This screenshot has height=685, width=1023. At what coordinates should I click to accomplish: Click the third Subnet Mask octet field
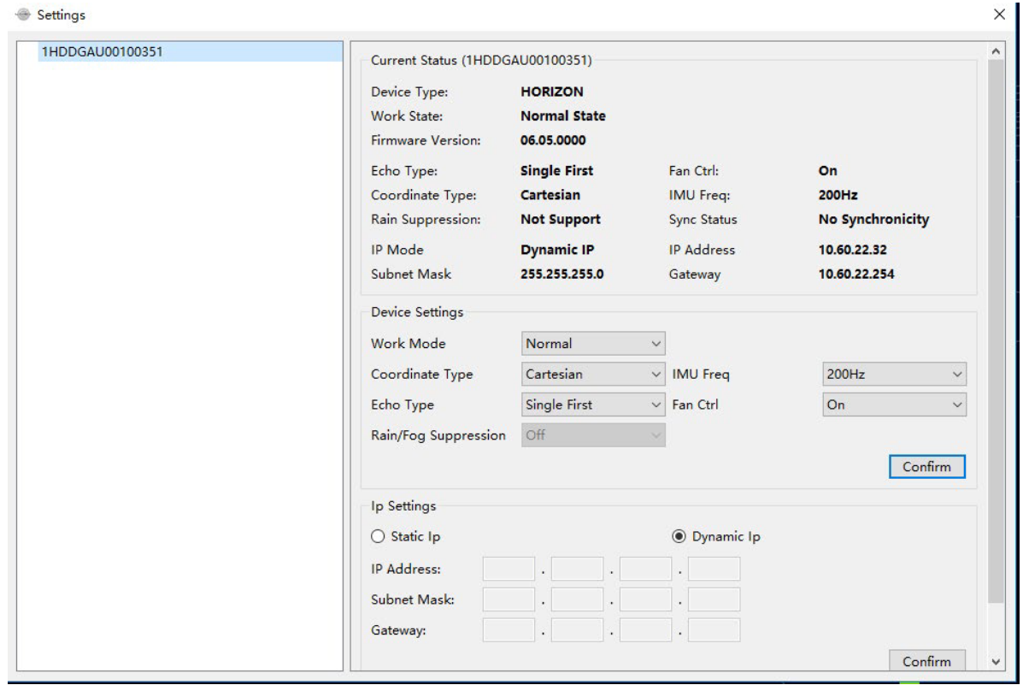click(645, 599)
